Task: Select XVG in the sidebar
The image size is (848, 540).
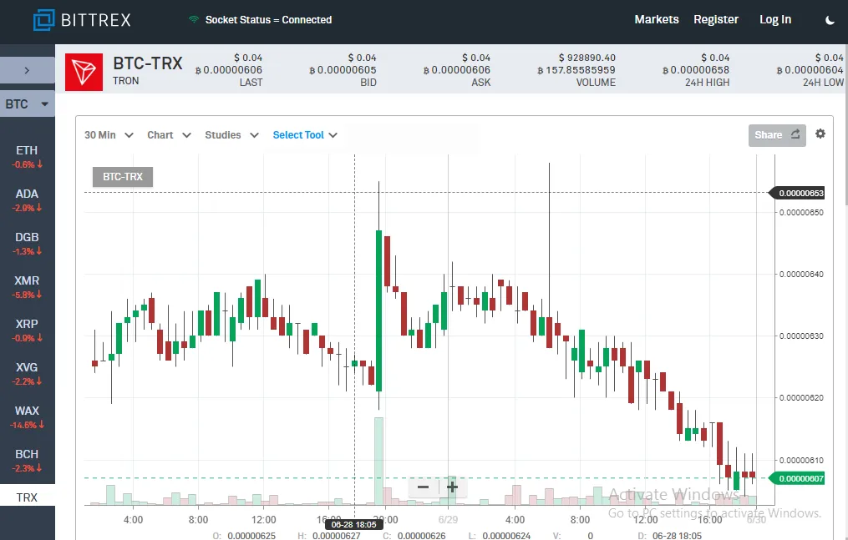Action: point(27,374)
